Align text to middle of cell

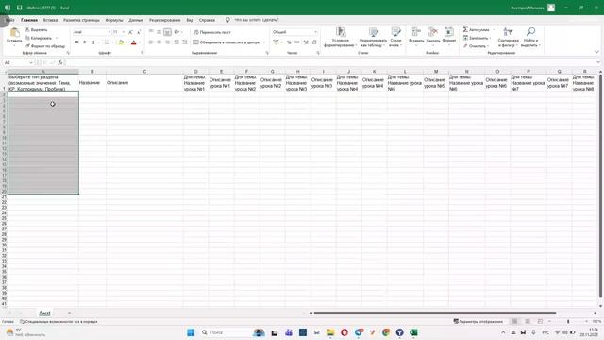click(159, 32)
